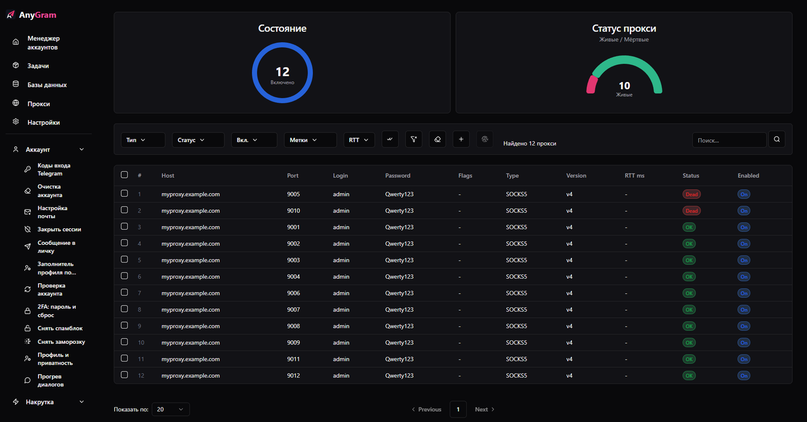Click the AnyGram logo icon

tap(11, 15)
